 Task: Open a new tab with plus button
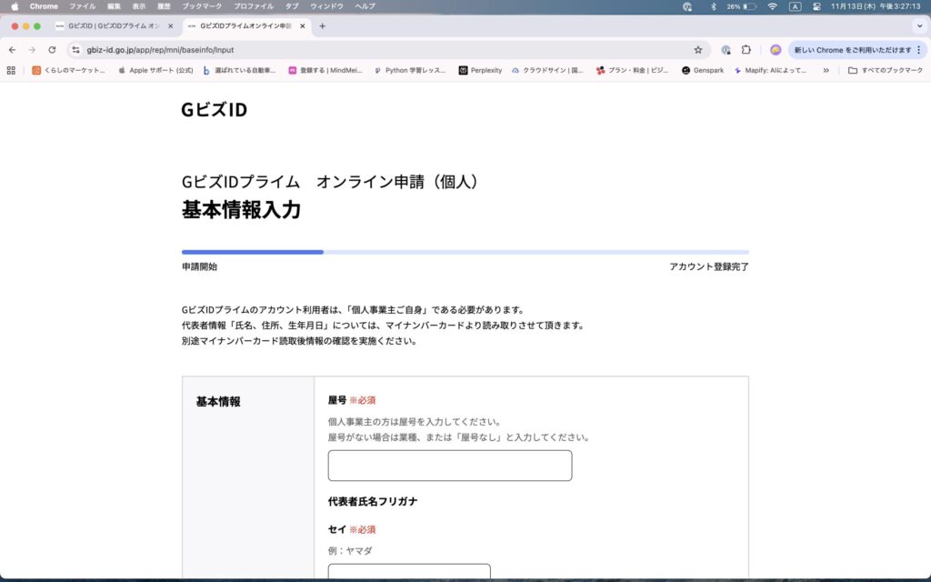(x=322, y=26)
